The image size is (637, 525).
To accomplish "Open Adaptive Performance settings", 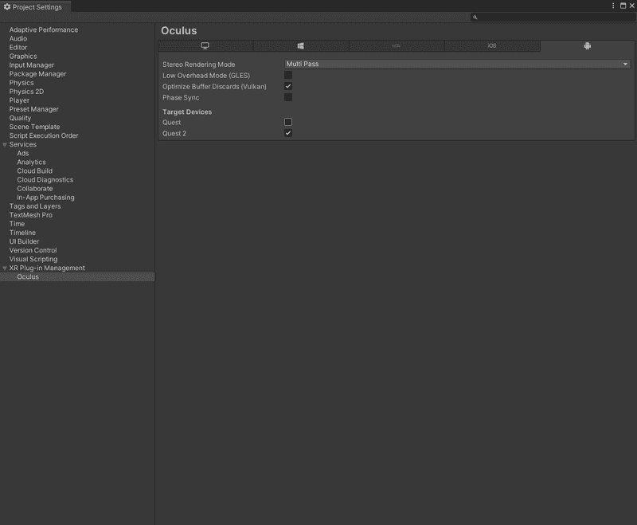I will (x=44, y=29).
